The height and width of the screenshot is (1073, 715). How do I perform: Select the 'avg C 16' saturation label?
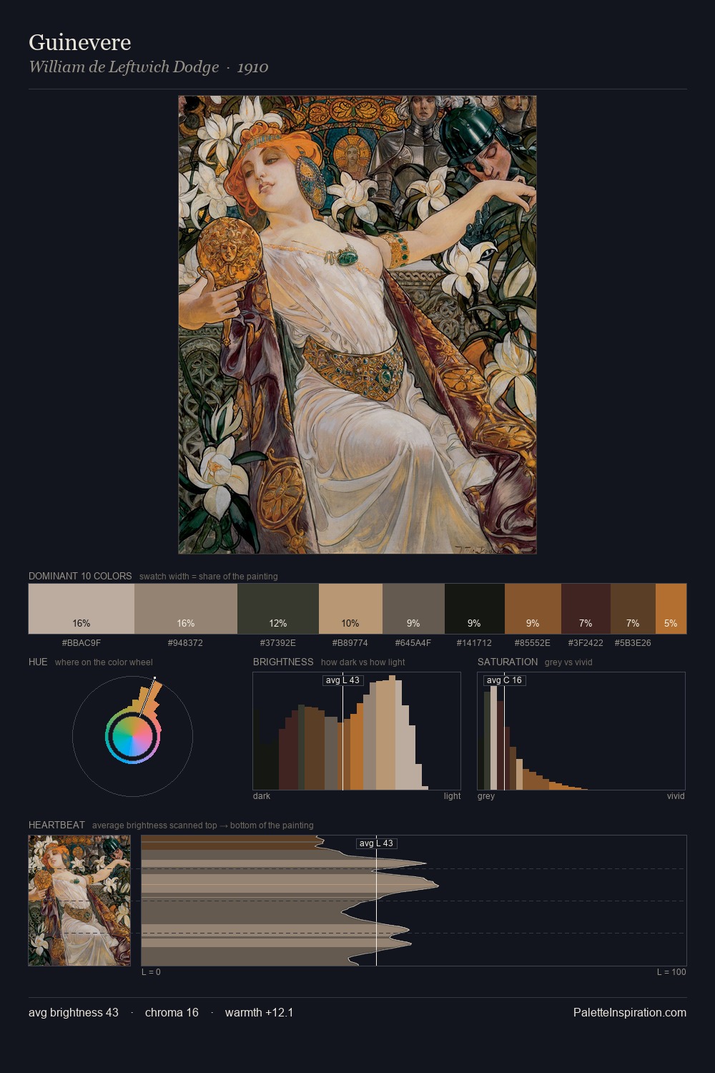tap(504, 680)
